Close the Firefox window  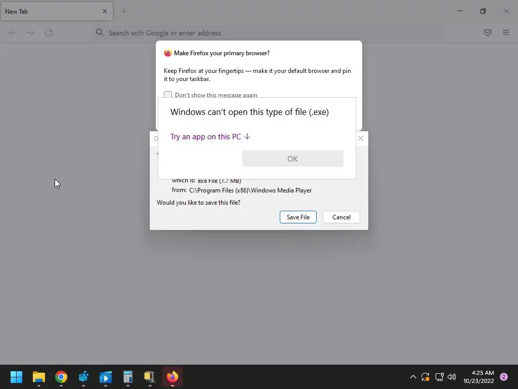506,11
